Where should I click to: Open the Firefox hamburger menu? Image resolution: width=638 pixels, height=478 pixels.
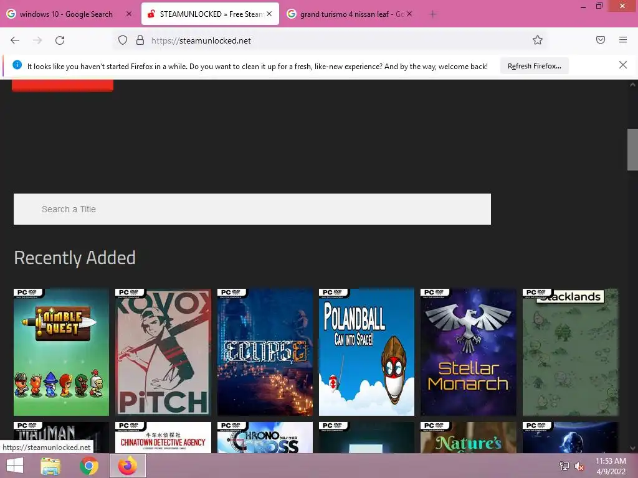(623, 40)
